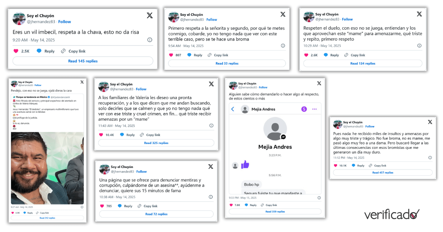Reply to the tweet with 2.6K likes

tap(331, 55)
